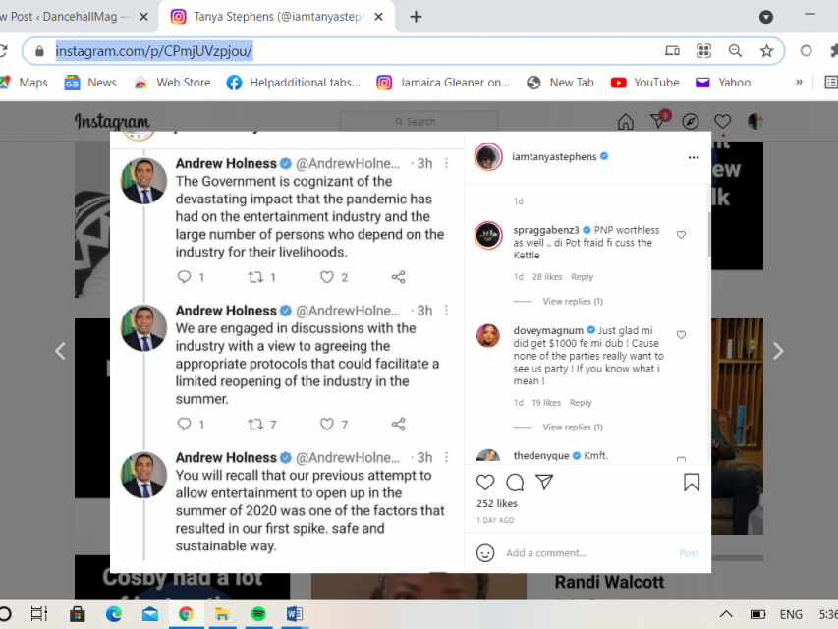Viewport: 838px width, 629px height.
Task: Go to Instagram home icon
Action: coord(626,122)
